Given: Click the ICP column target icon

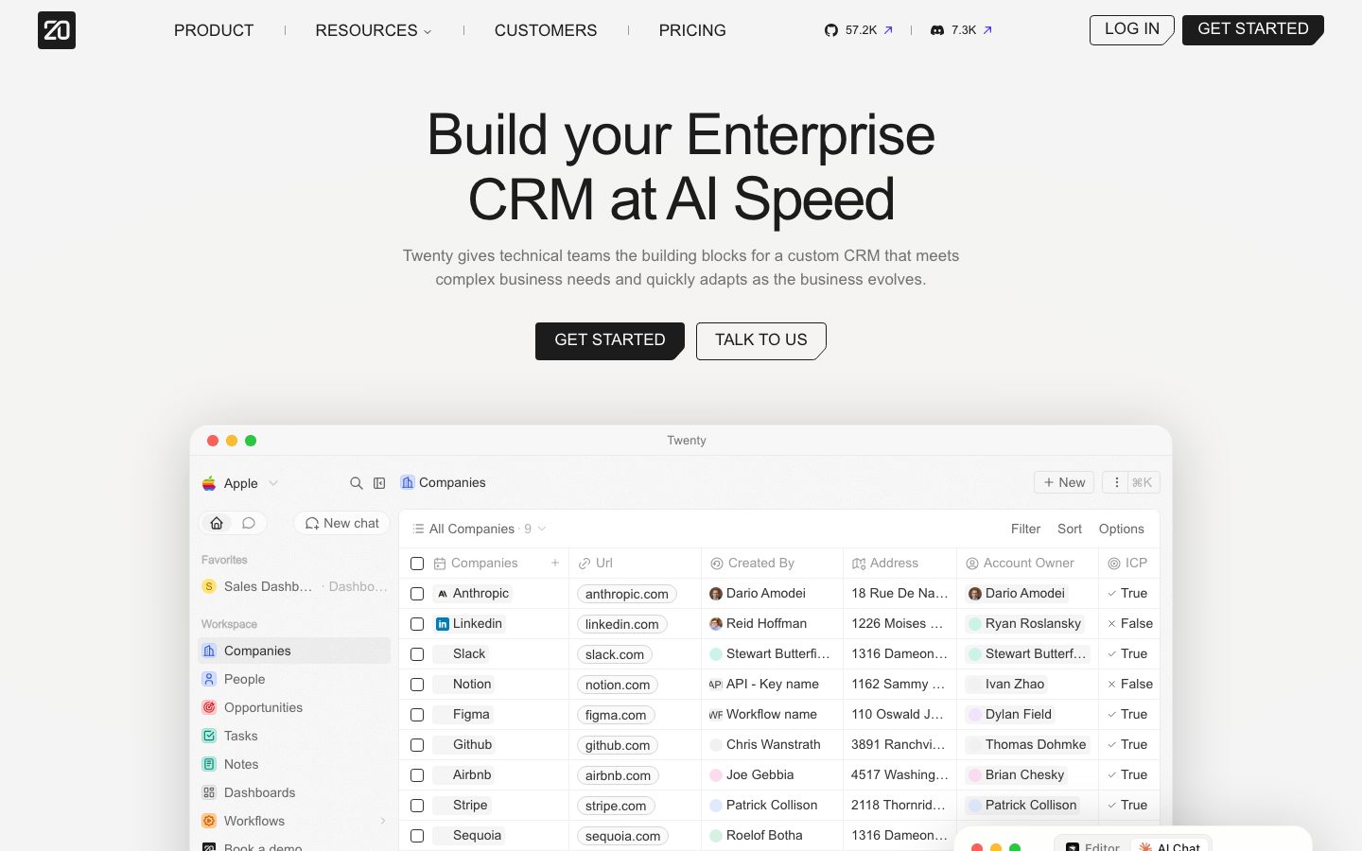Looking at the screenshot, I should [1114, 564].
